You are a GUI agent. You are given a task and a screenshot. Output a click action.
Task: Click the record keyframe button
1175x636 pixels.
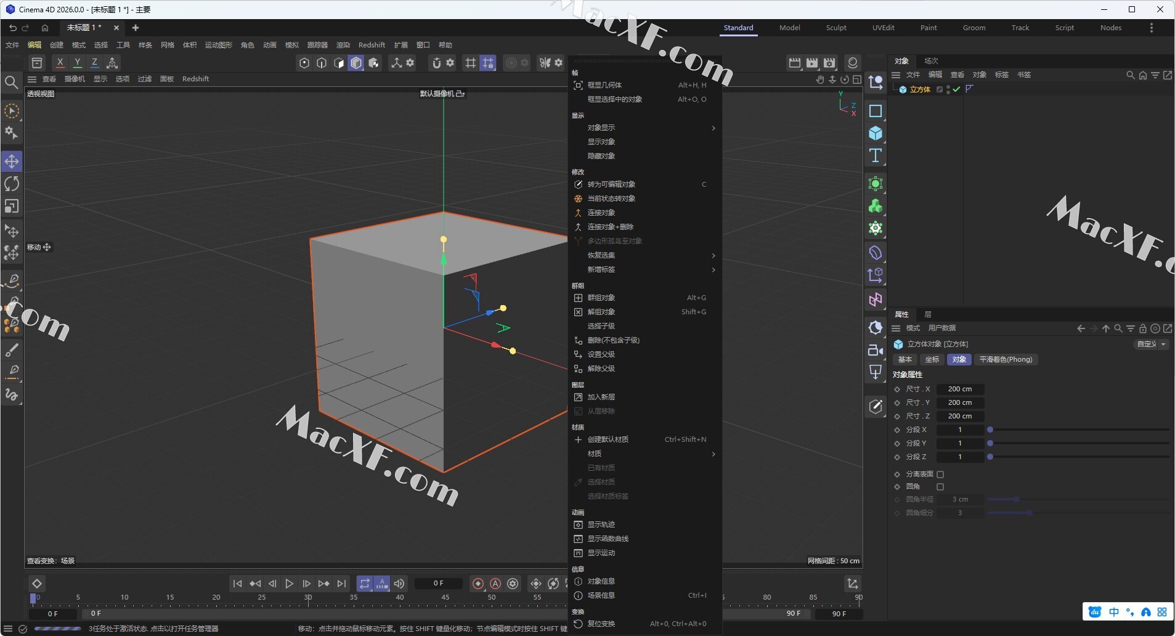[x=478, y=583]
